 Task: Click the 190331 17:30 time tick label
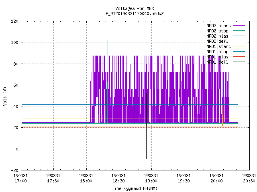coord(53,178)
